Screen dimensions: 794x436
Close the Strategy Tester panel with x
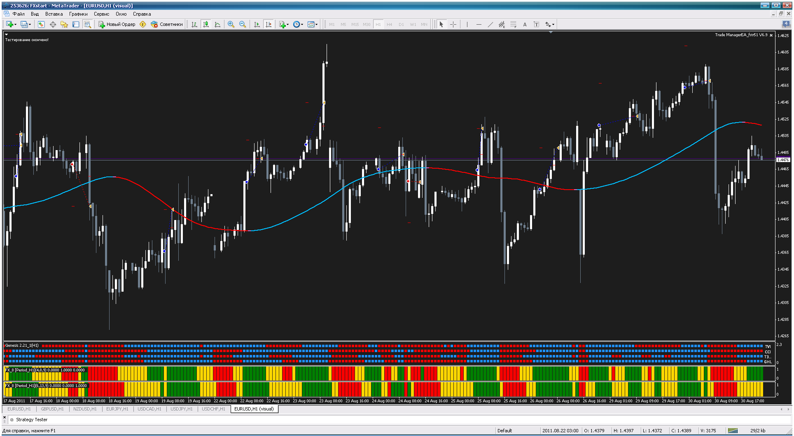(x=5, y=417)
